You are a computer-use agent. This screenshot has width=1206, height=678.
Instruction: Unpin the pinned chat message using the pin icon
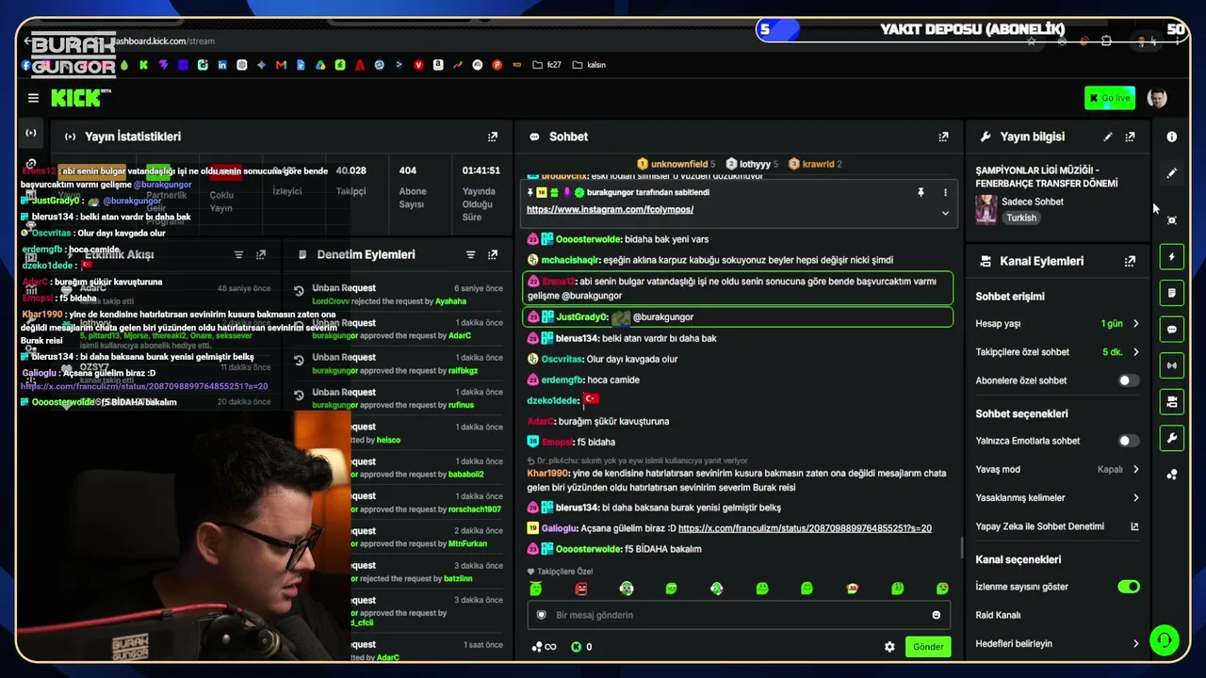click(x=921, y=192)
